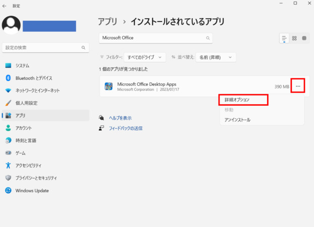314x227 pixels.
Task: Switch to table view layout
Action: pos(304,38)
